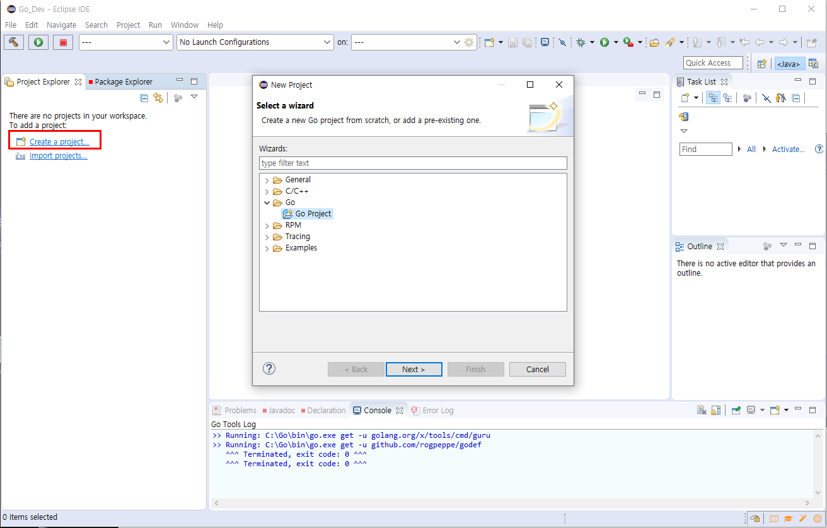Click the All working set link
Screen dimensions: 827x528
[x=751, y=150]
